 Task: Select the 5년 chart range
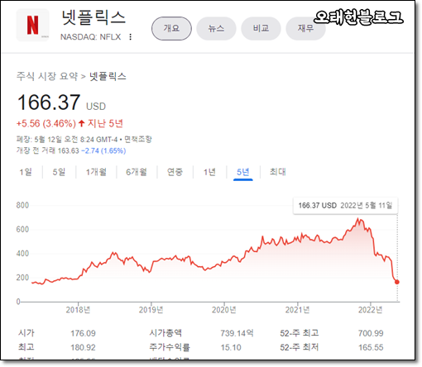pos(243,172)
